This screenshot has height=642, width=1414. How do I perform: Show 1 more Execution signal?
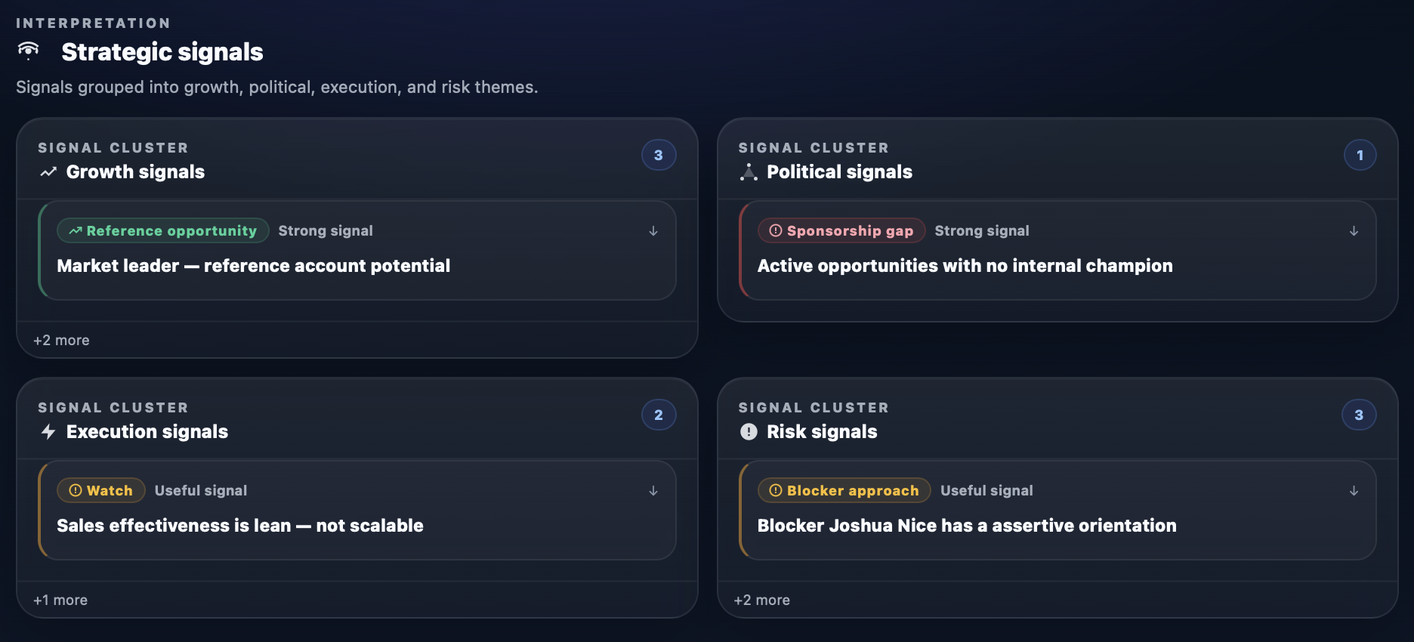click(x=60, y=600)
